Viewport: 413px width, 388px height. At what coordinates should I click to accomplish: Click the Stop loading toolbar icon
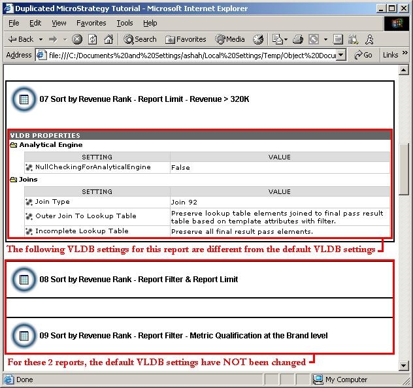coord(77,39)
